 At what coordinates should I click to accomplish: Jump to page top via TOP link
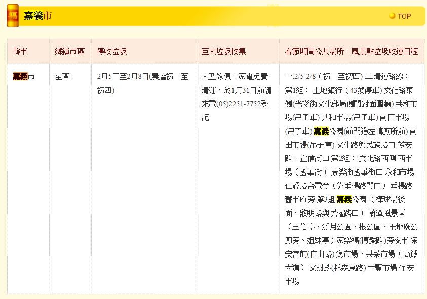(404, 16)
